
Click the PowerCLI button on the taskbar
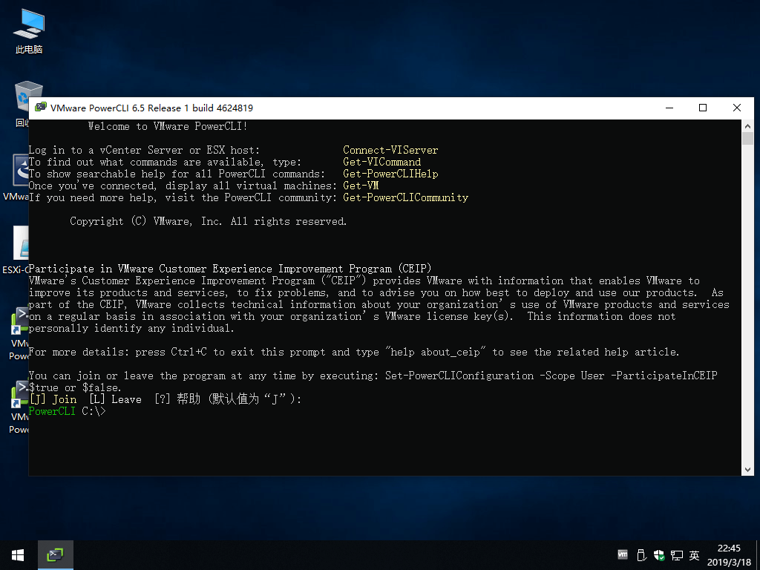(56, 555)
